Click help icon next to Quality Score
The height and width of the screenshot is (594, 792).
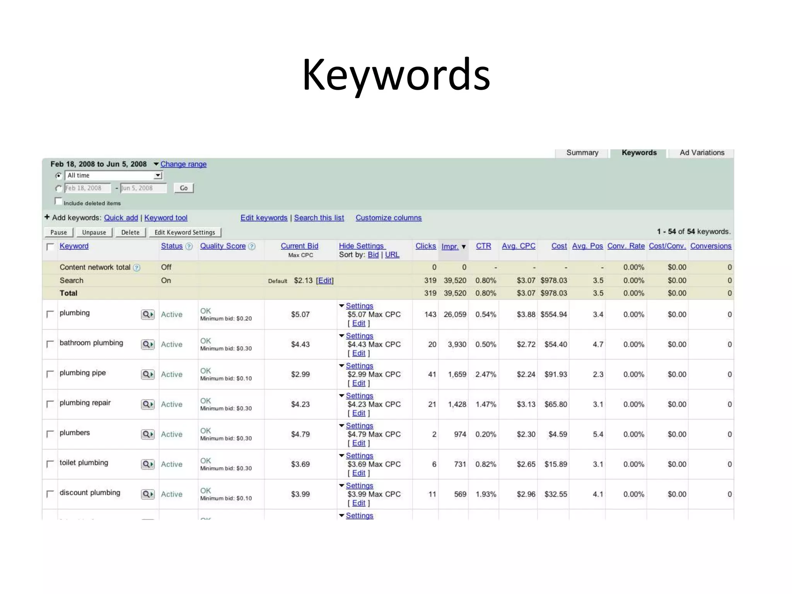click(252, 246)
